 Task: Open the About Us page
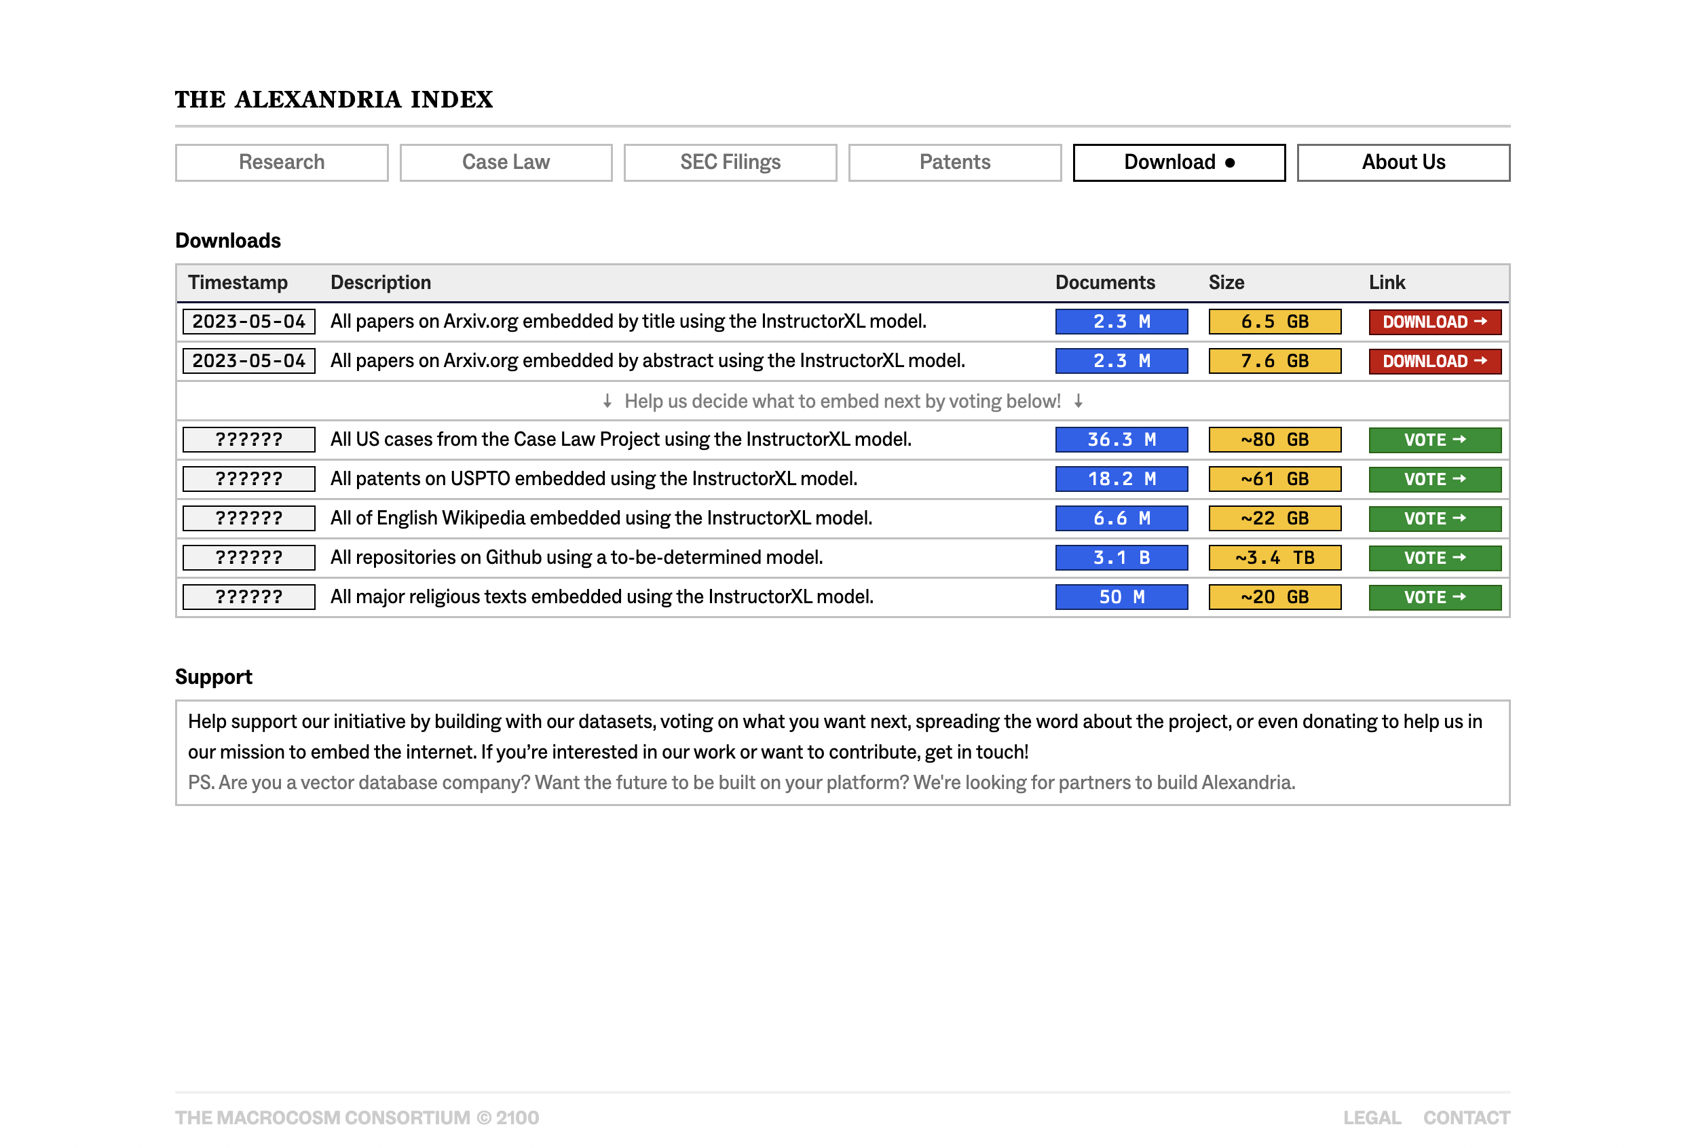coord(1402,161)
